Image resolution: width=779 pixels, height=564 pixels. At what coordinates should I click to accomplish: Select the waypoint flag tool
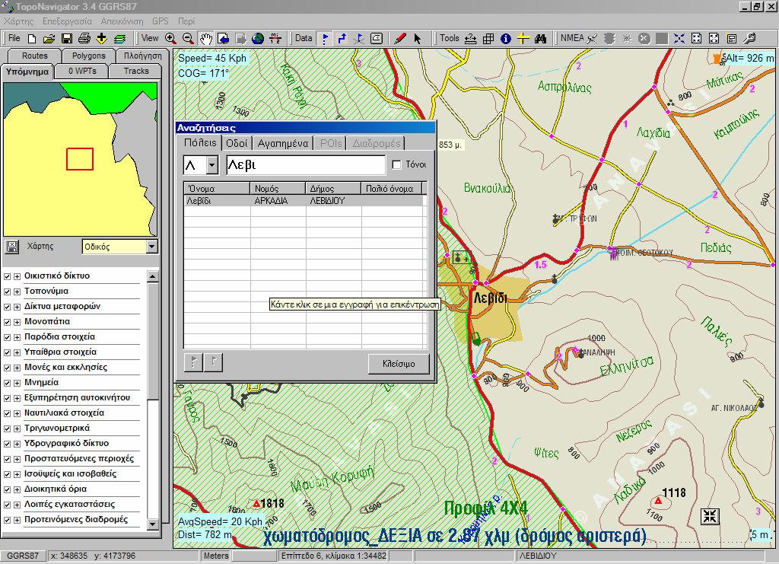(x=324, y=39)
